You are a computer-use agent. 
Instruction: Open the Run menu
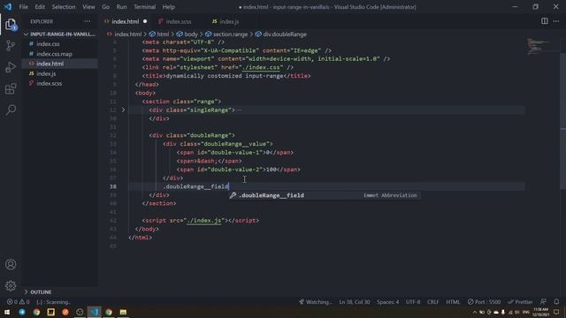pyautogui.click(x=122, y=7)
